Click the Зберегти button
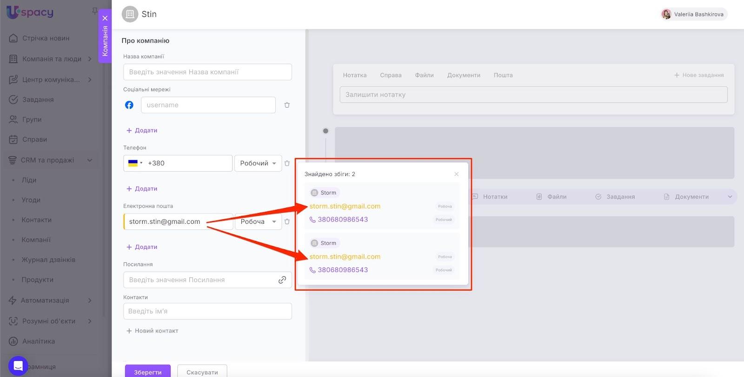The height and width of the screenshot is (377, 744). (147, 372)
